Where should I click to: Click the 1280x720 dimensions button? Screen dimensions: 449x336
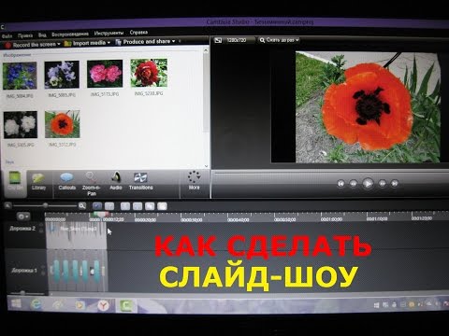point(237,40)
